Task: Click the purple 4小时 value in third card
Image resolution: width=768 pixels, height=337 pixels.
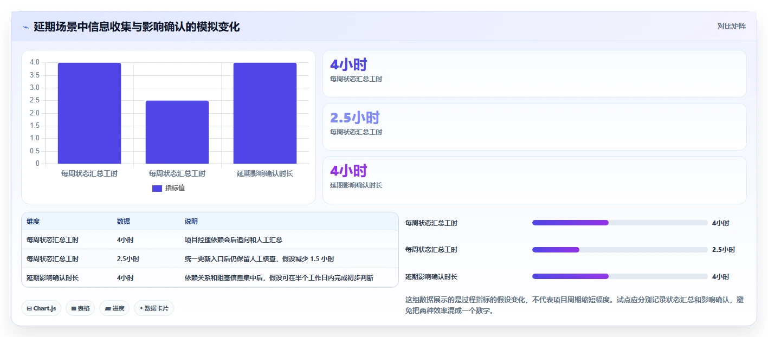Action: pyautogui.click(x=348, y=171)
